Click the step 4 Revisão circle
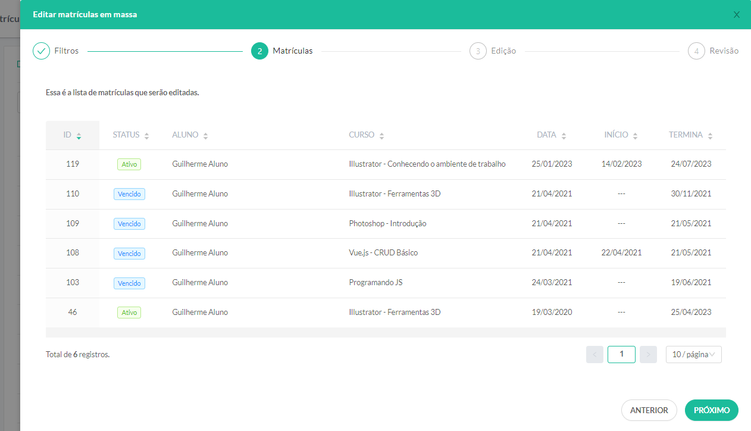 [696, 51]
